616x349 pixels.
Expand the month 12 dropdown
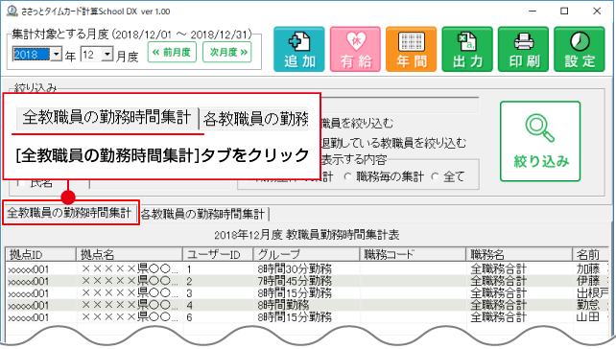coord(107,54)
